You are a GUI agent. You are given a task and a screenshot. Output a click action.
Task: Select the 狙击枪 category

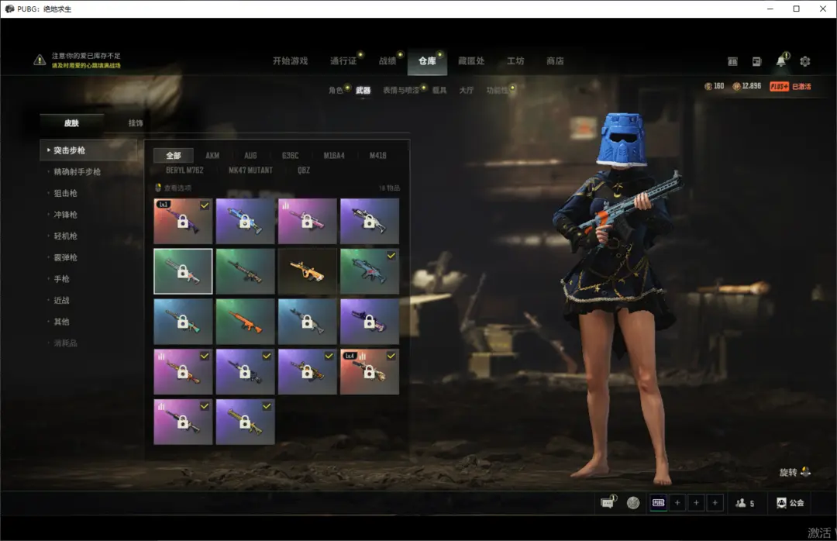(x=65, y=193)
